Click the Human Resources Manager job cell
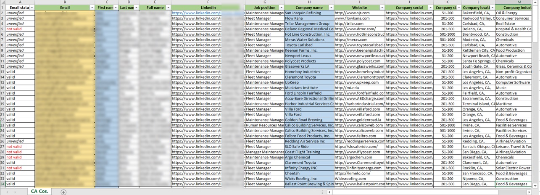This screenshot has width=540, height=195. tap(264, 125)
